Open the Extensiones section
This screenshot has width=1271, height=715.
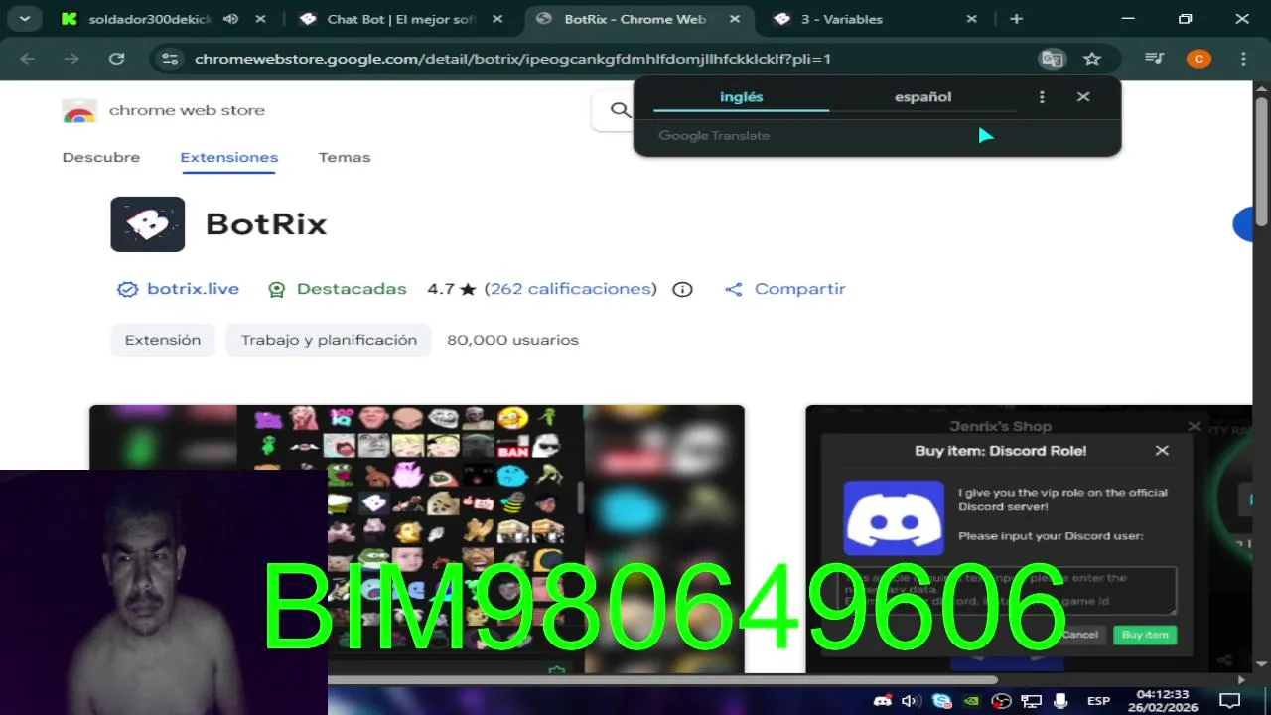(x=228, y=157)
